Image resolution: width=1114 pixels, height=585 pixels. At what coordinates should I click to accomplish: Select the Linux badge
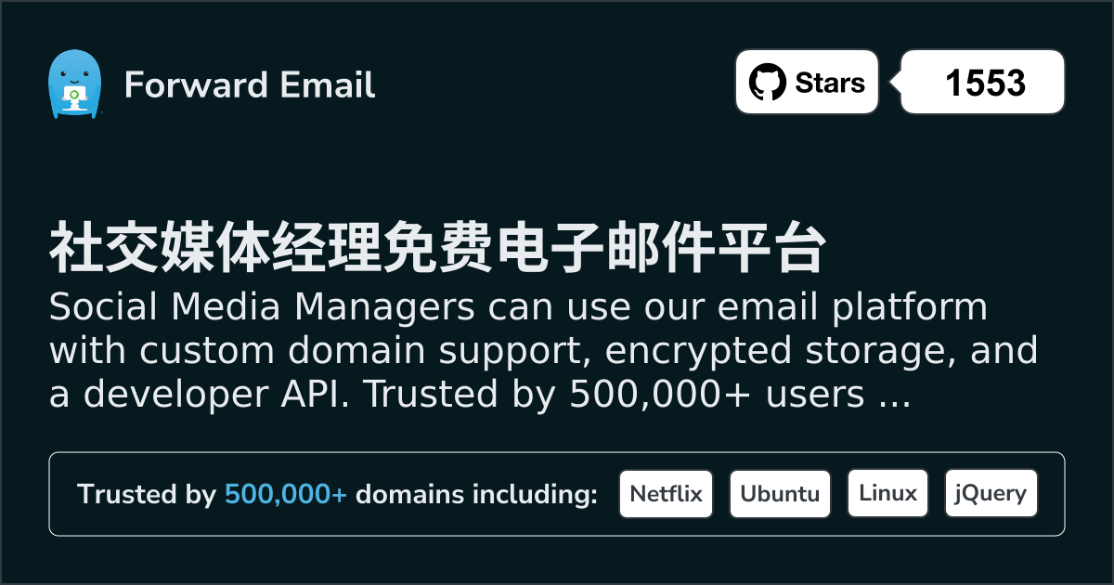pos(887,494)
